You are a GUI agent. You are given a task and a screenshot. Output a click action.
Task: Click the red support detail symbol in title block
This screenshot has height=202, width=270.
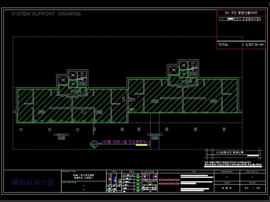tap(169, 182)
